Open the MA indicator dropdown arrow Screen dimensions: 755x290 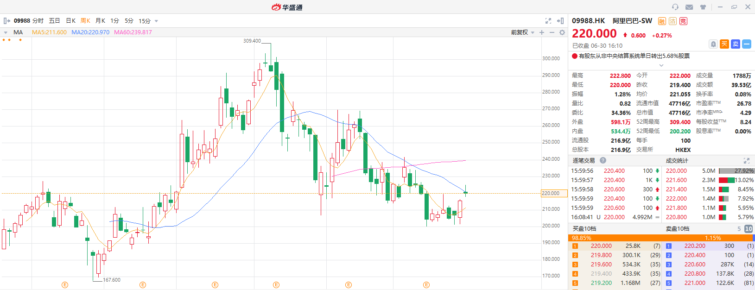5,32
